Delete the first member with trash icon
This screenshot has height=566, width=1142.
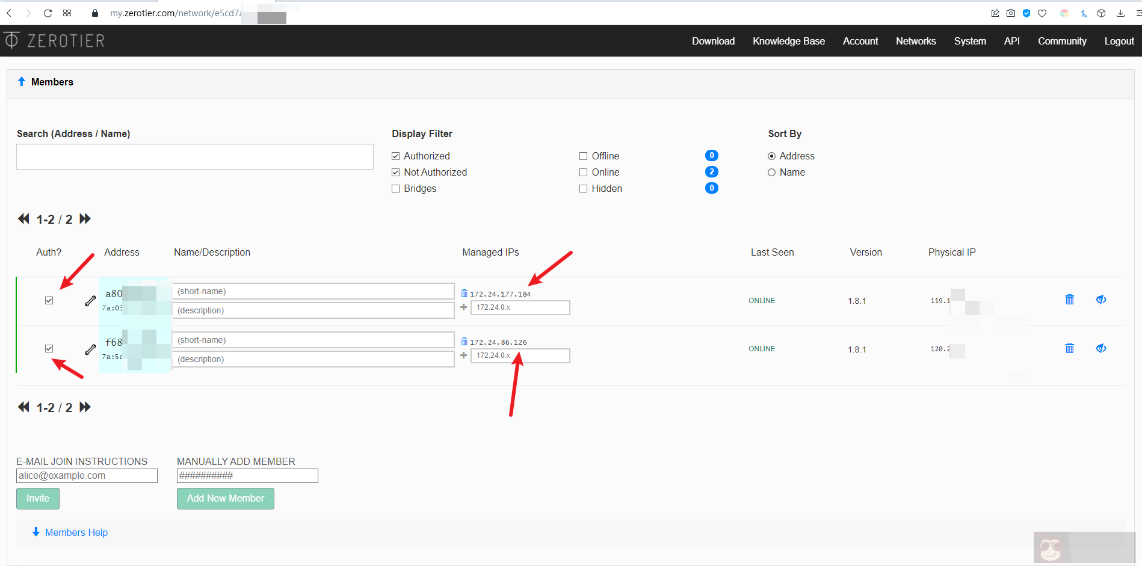point(1069,300)
